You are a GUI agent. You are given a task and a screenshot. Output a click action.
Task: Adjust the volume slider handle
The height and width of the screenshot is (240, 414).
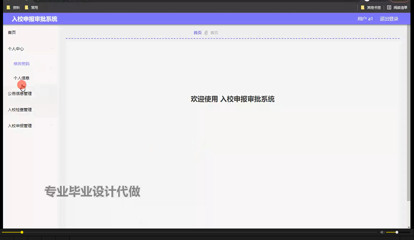click(x=396, y=232)
